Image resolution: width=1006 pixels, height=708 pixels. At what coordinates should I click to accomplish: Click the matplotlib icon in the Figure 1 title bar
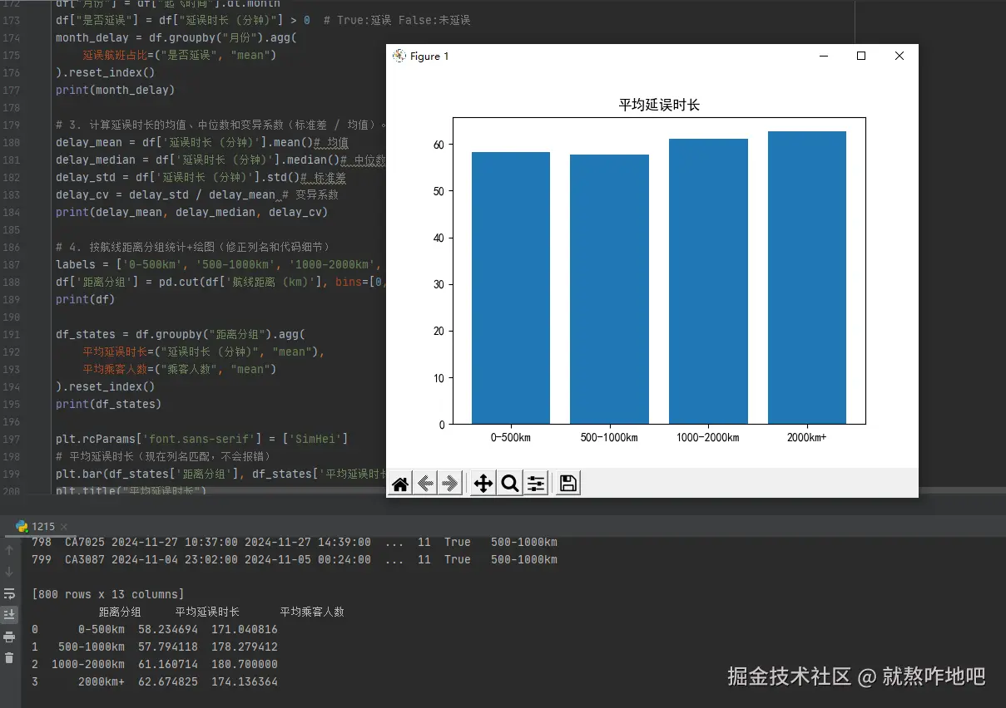click(399, 56)
